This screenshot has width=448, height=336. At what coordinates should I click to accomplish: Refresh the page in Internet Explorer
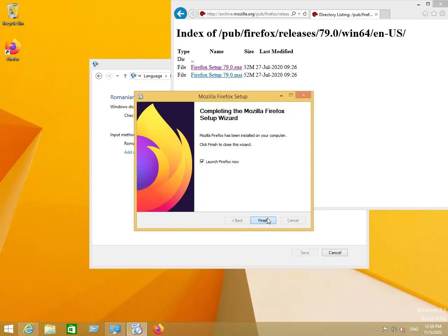305,14
